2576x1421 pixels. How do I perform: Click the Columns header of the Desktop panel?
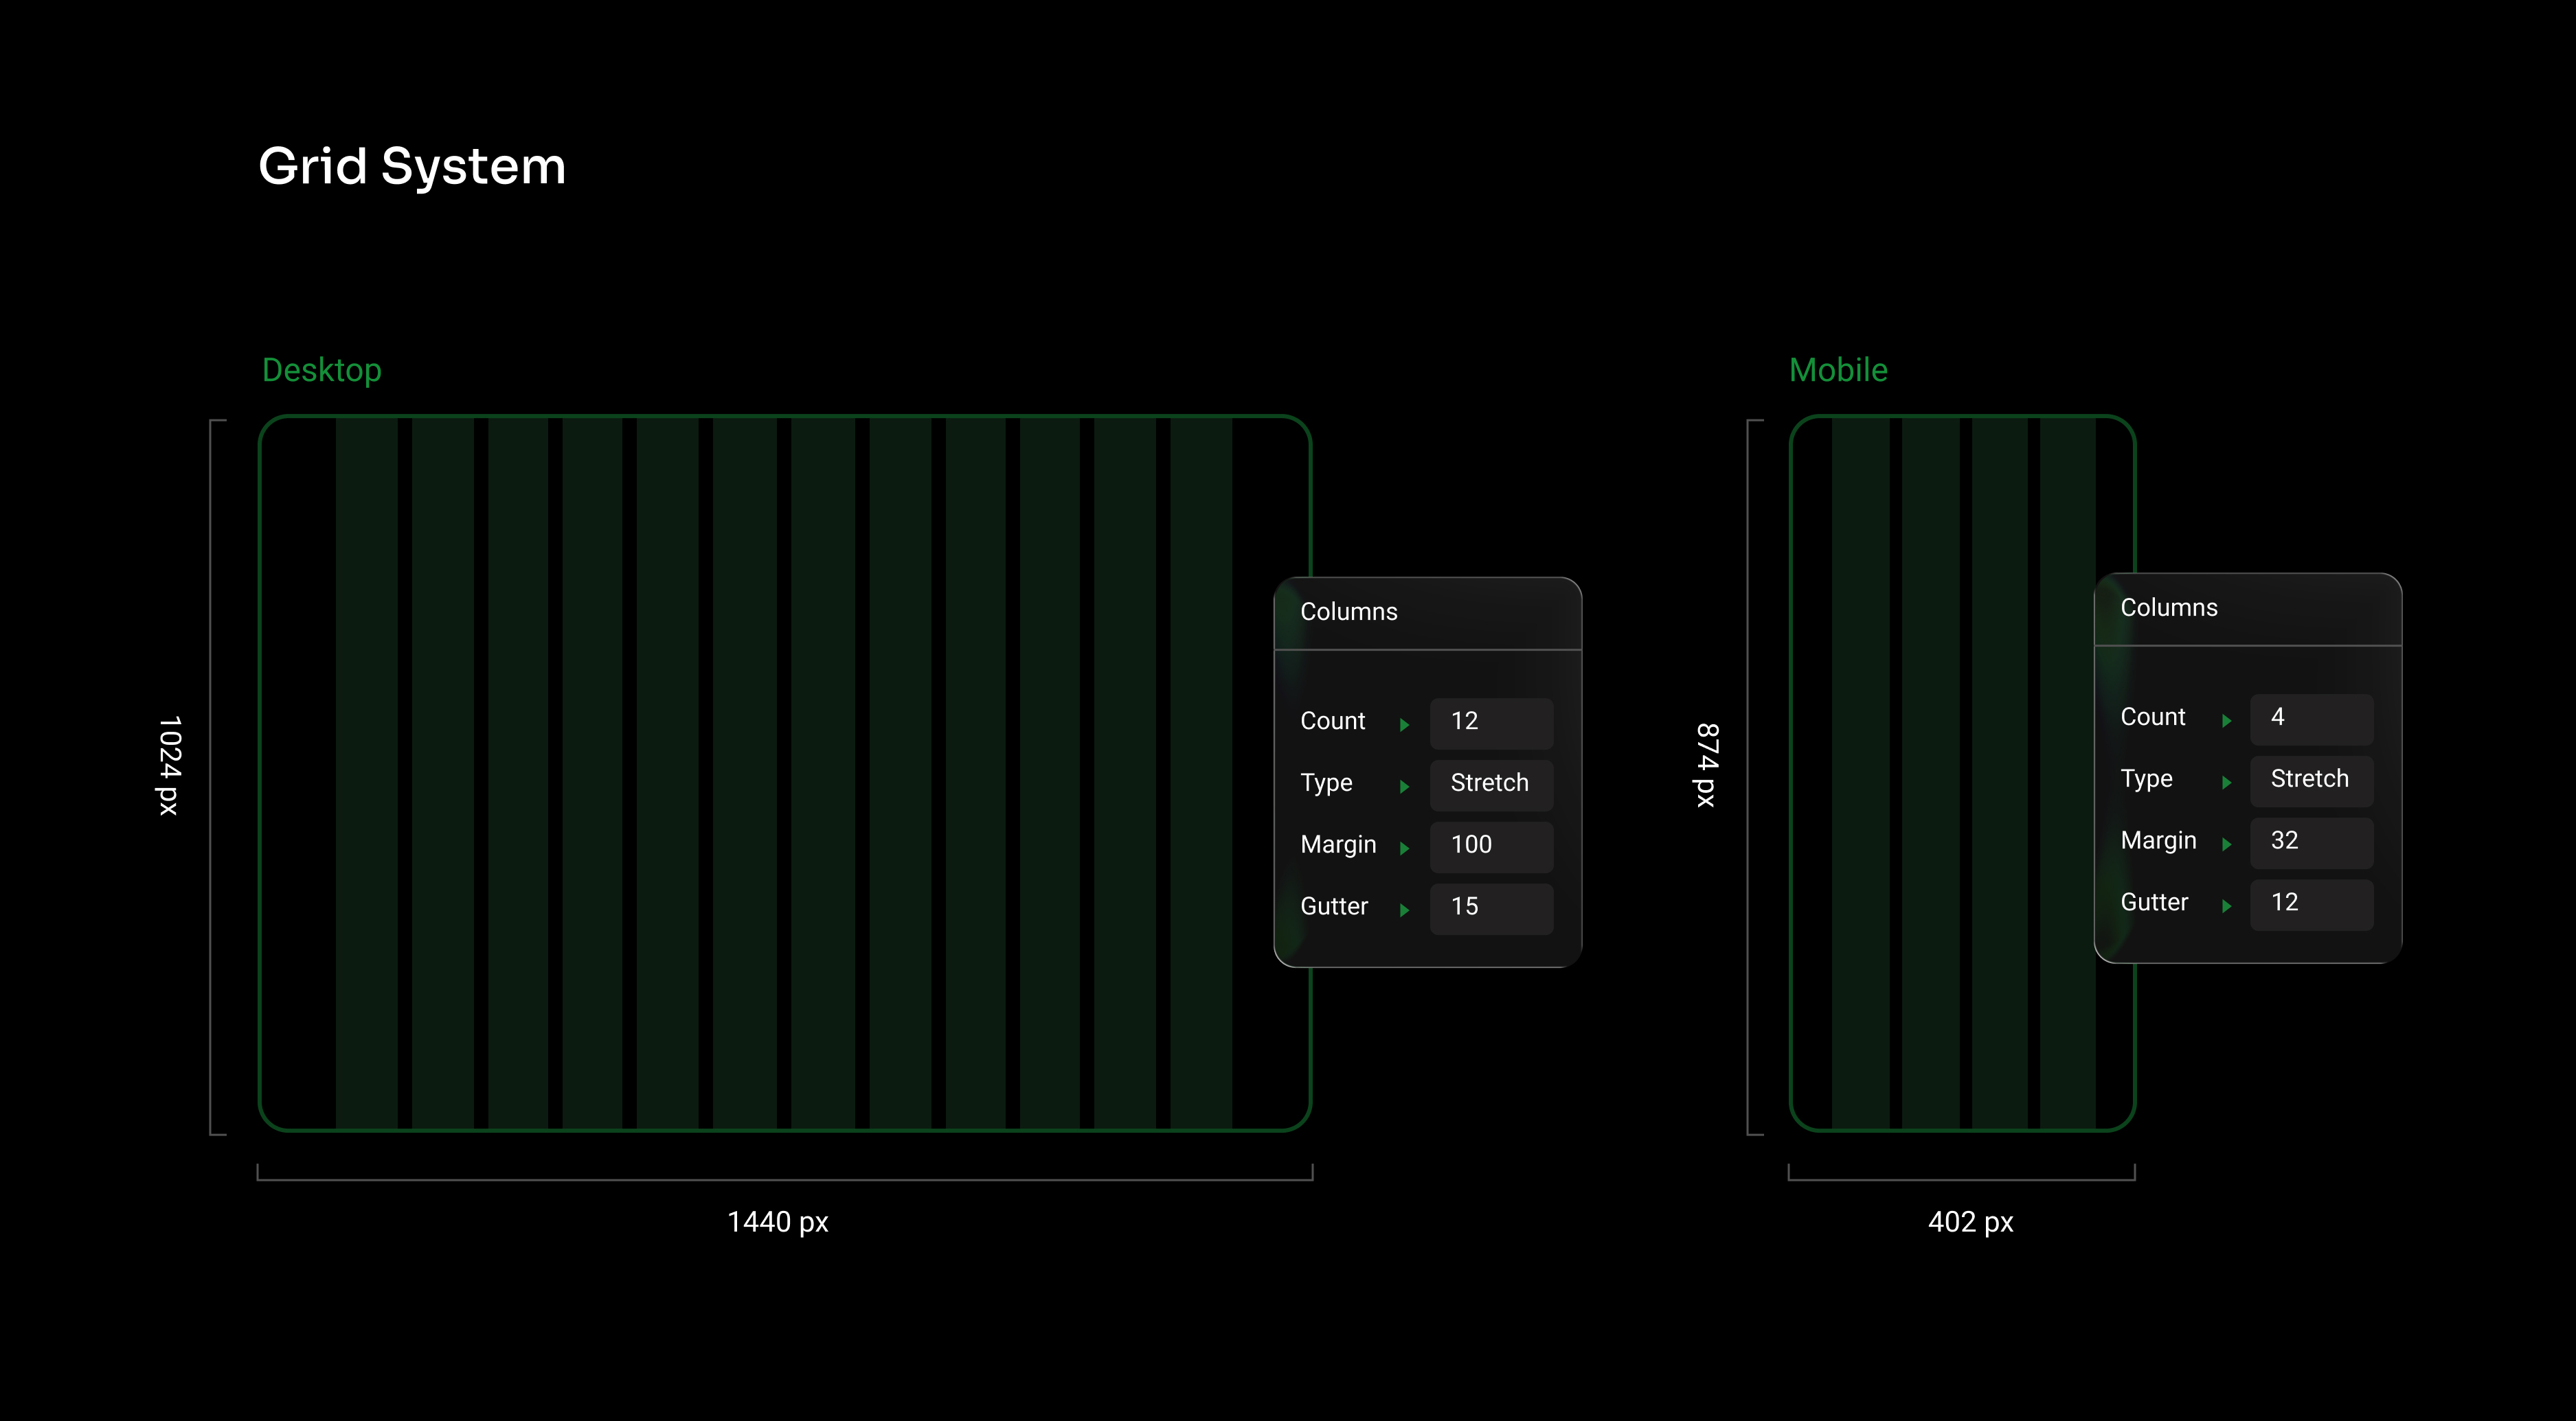point(1348,612)
